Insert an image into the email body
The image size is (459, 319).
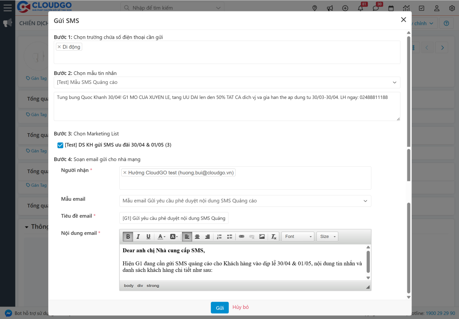[x=262, y=236]
